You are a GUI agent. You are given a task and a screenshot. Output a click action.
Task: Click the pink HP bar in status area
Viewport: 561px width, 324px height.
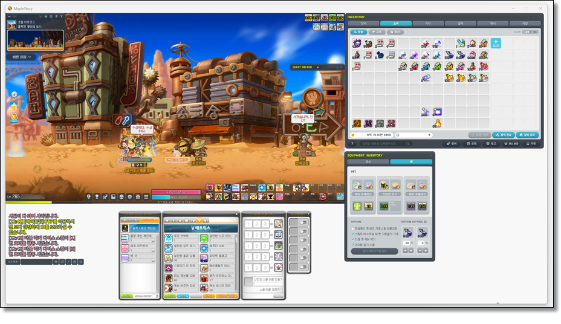[x=176, y=192]
